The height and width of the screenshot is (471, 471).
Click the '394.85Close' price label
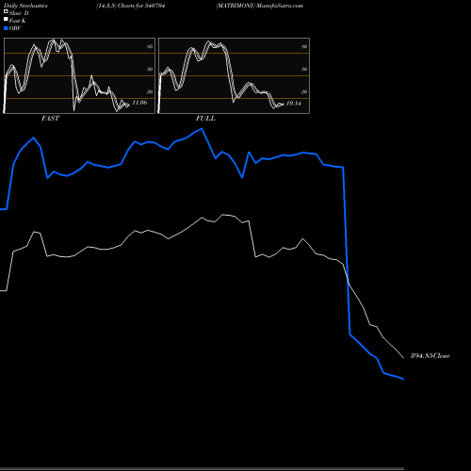(430, 356)
